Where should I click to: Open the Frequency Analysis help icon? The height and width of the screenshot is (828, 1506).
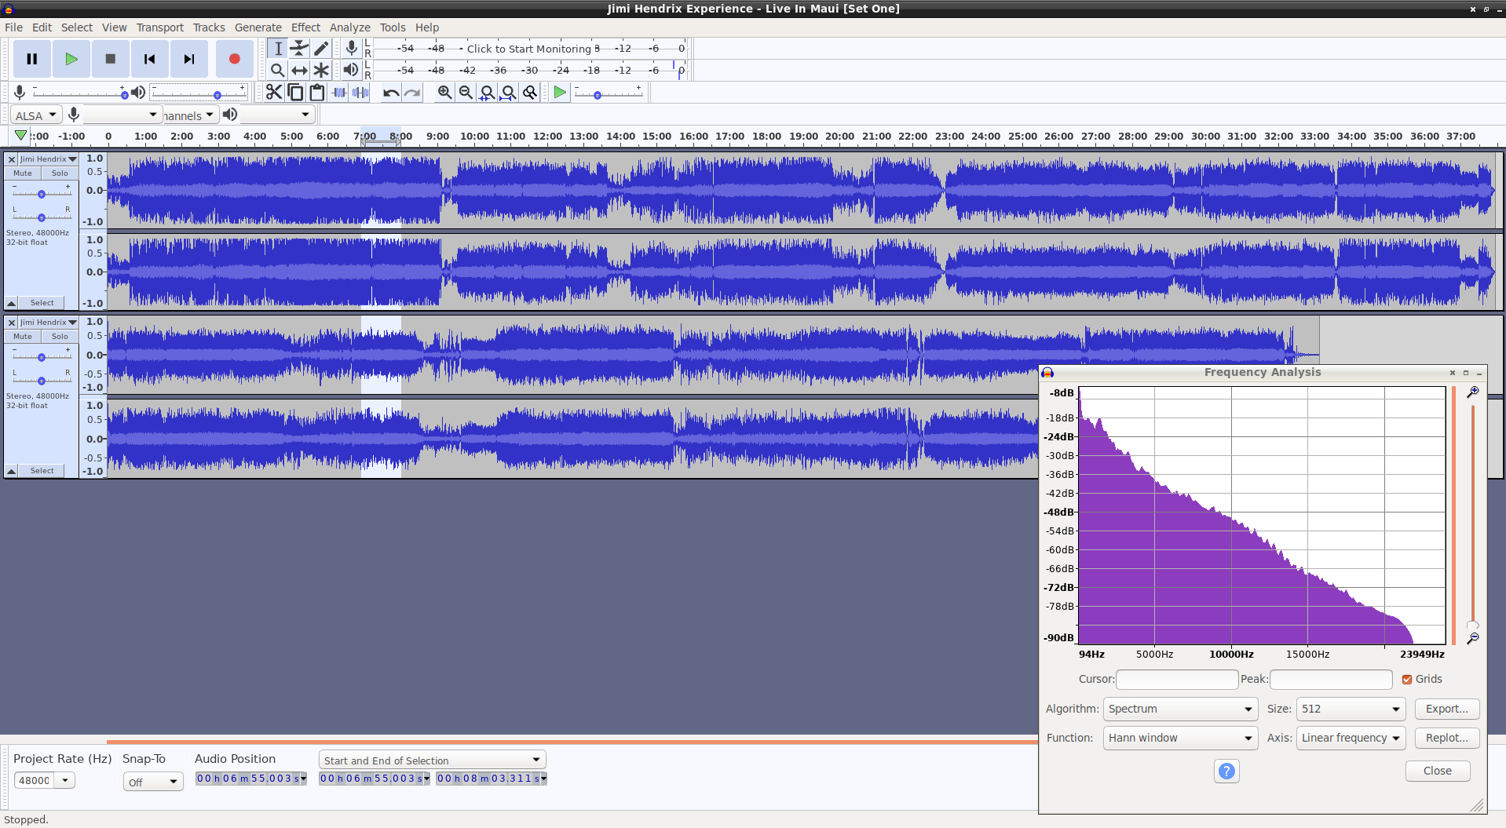click(x=1226, y=771)
